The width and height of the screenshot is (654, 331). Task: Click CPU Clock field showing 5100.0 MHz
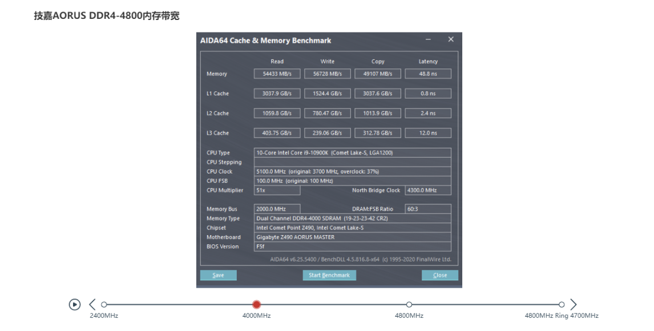pos(353,171)
